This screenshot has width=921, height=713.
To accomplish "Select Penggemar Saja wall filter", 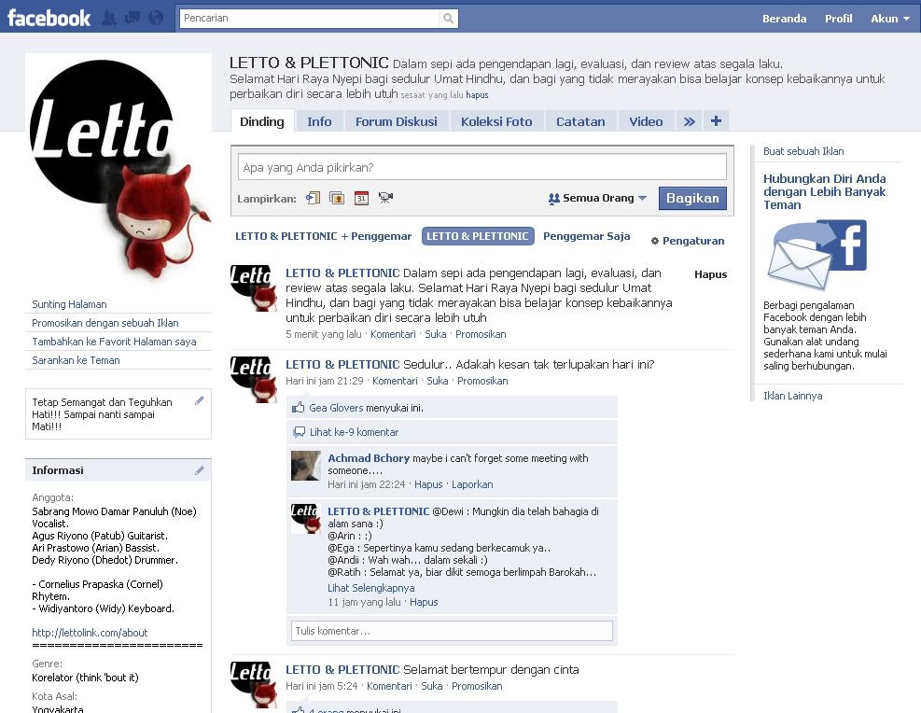I will (x=587, y=236).
